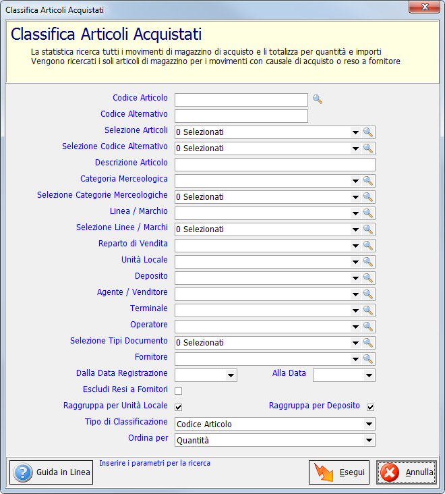Expand the Selezione Articoli dropdown

[355, 132]
